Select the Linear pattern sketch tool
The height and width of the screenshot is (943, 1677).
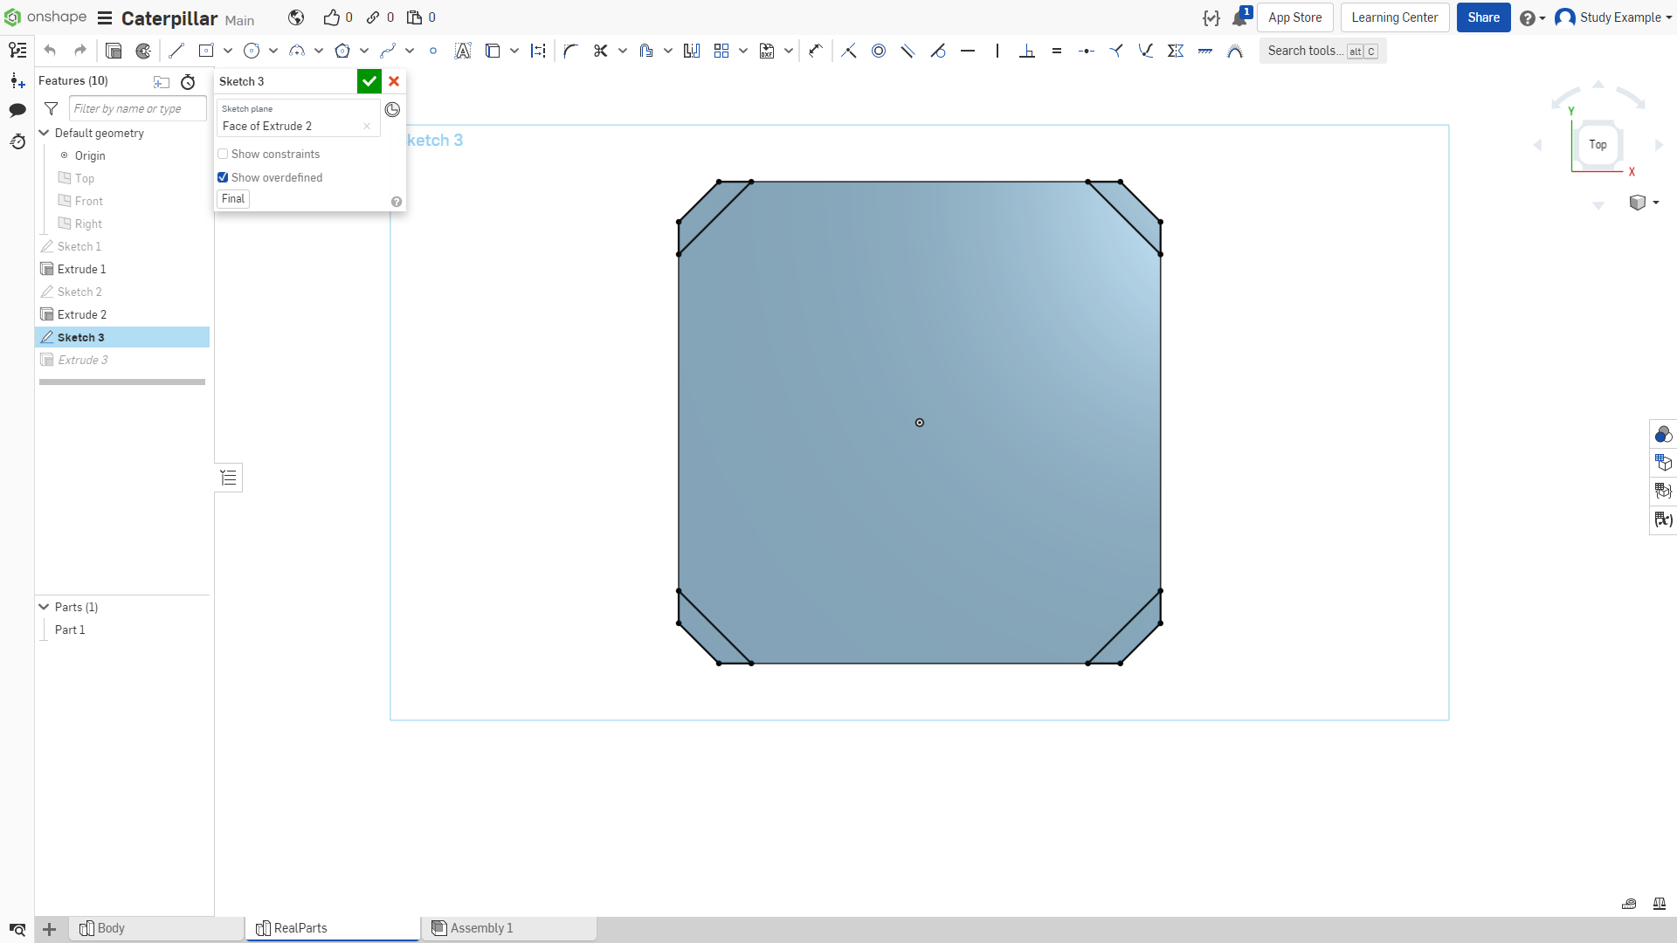[721, 51]
